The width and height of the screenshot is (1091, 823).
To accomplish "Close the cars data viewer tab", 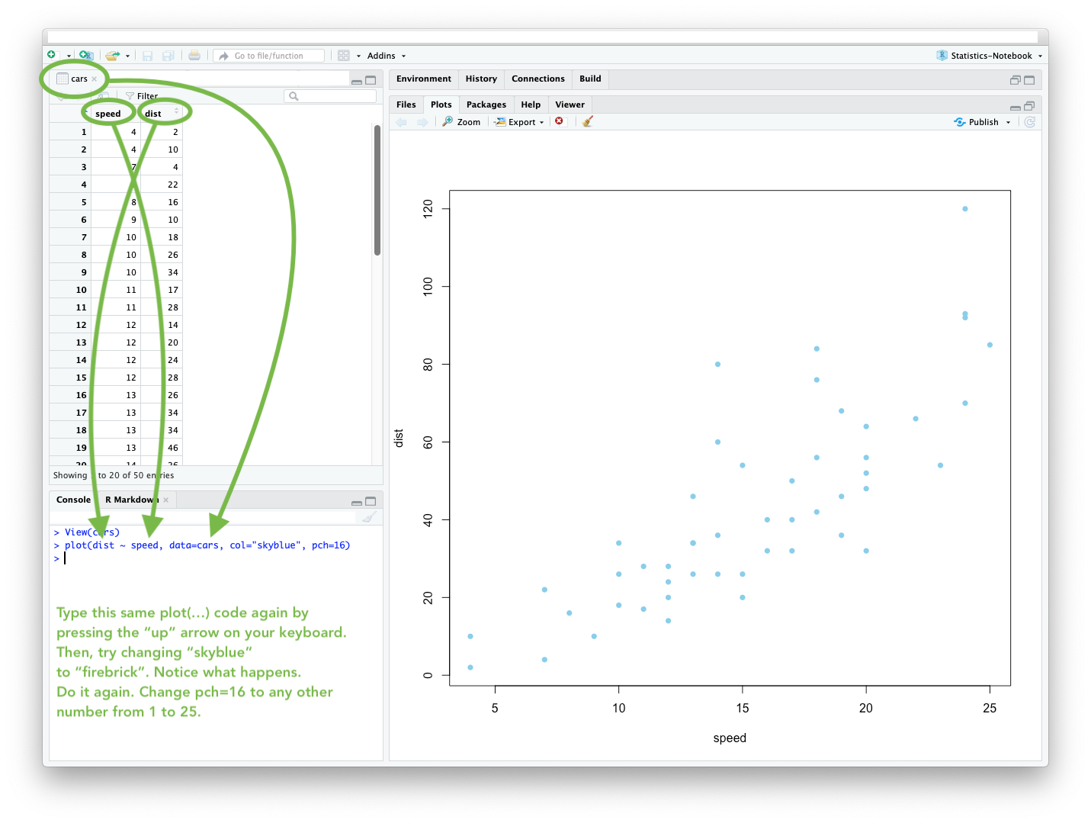I will tap(95, 79).
